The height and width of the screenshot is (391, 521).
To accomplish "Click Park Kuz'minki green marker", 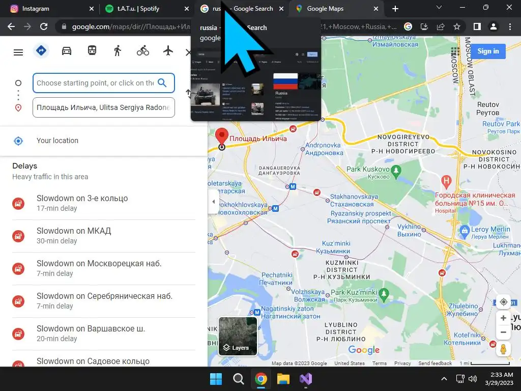I will pyautogui.click(x=384, y=294).
